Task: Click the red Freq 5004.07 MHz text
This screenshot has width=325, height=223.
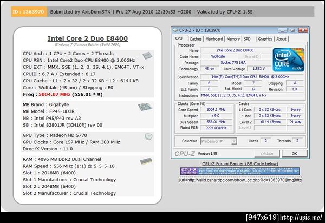Action: 55,94
